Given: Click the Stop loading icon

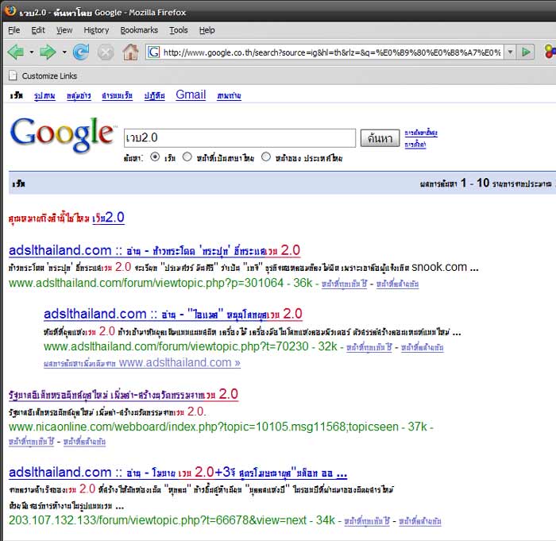Looking at the screenshot, I should click(106, 52).
